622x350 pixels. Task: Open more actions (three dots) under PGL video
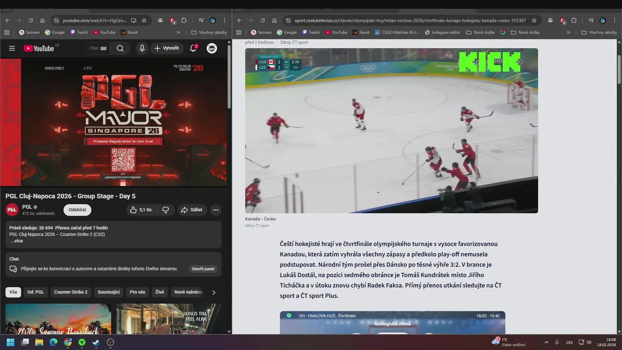click(x=216, y=210)
